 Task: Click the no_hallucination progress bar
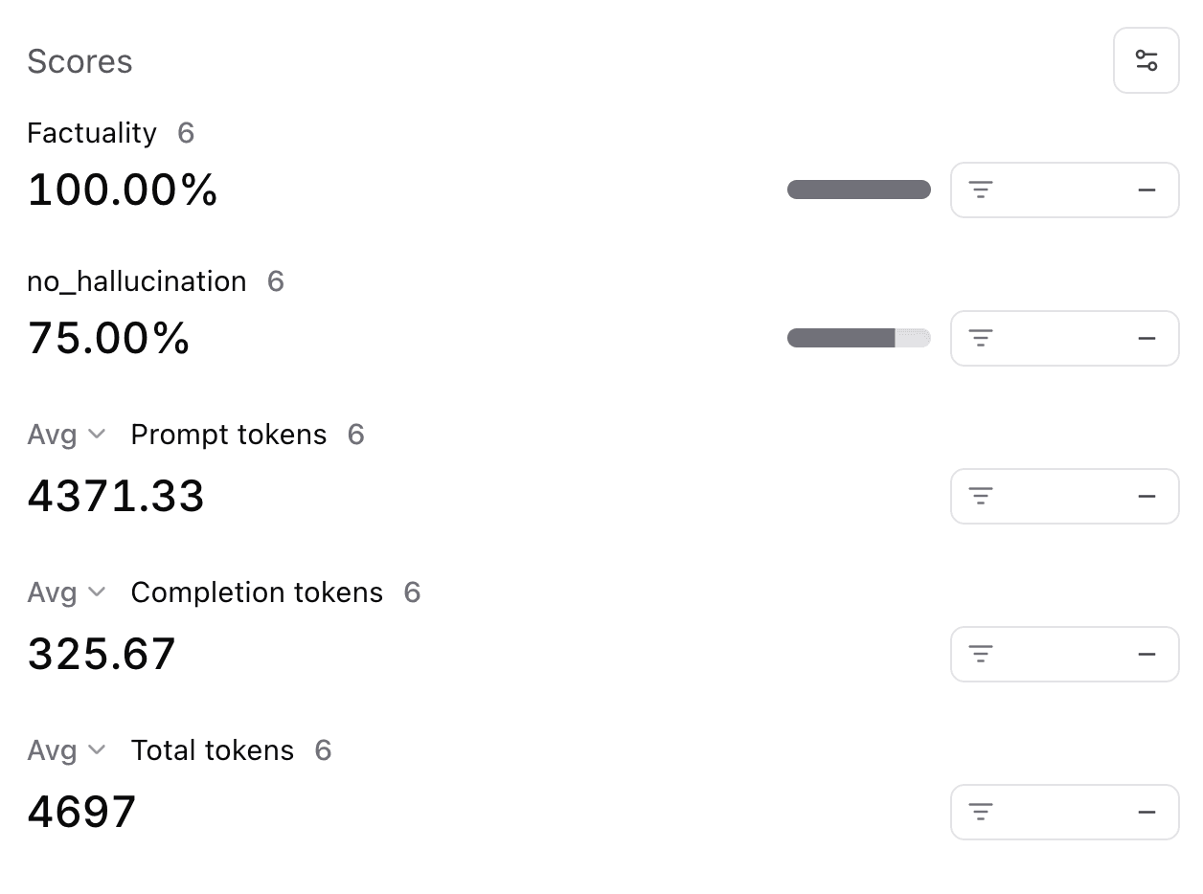tap(858, 338)
